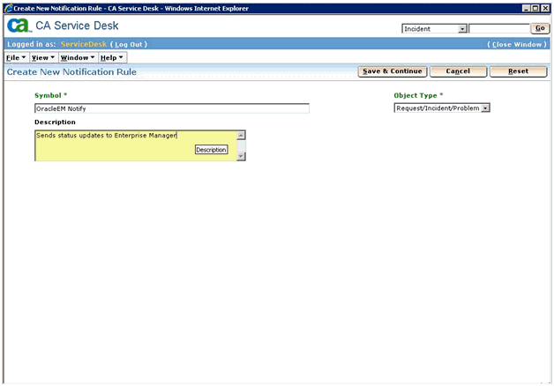Image resolution: width=554 pixels, height=386 pixels.
Task: Click the CA logo icon
Action: click(19, 26)
